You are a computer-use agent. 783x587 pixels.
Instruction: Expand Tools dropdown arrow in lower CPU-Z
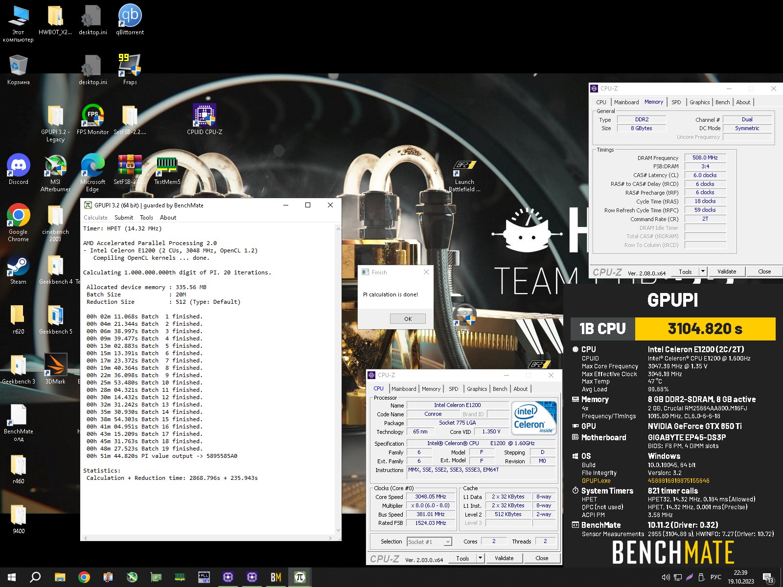coord(481,558)
